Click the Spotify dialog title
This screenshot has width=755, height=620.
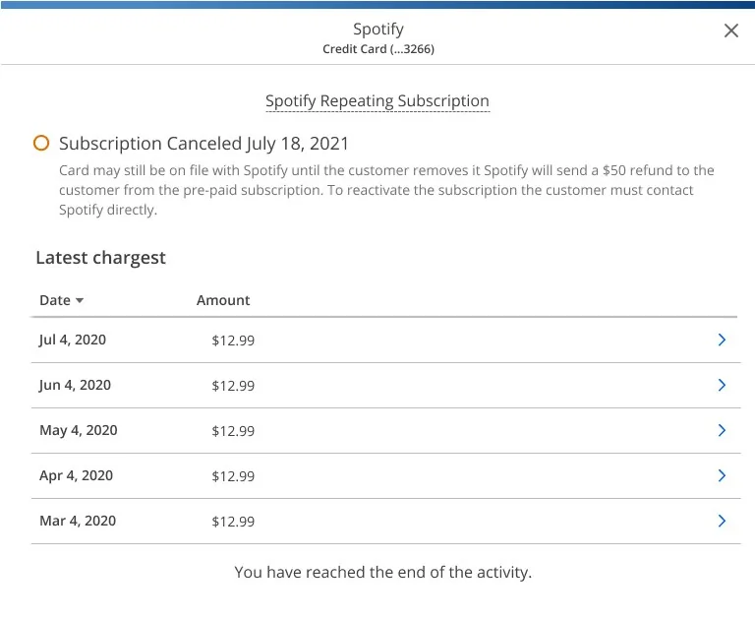point(378,30)
